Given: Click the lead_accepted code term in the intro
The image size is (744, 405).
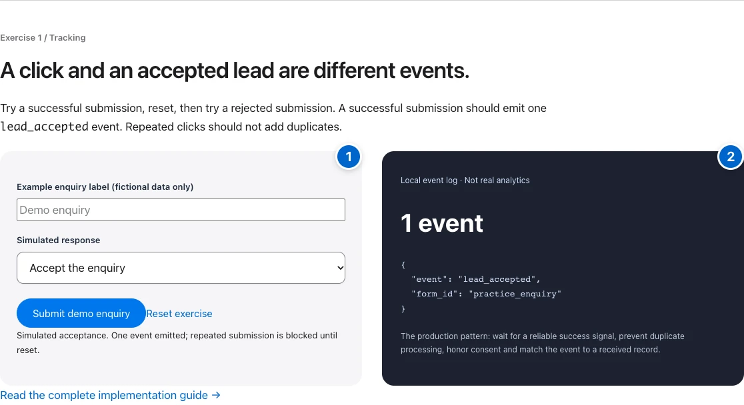Looking at the screenshot, I should point(44,127).
